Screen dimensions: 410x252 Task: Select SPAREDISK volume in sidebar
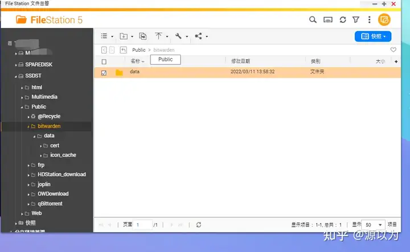click(39, 64)
